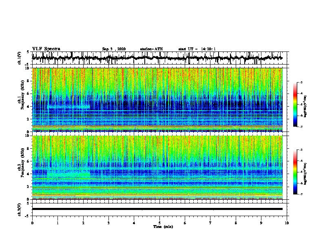Click the "6" tick on the time axis
Screen dimensions: 323x250
point(185,223)
